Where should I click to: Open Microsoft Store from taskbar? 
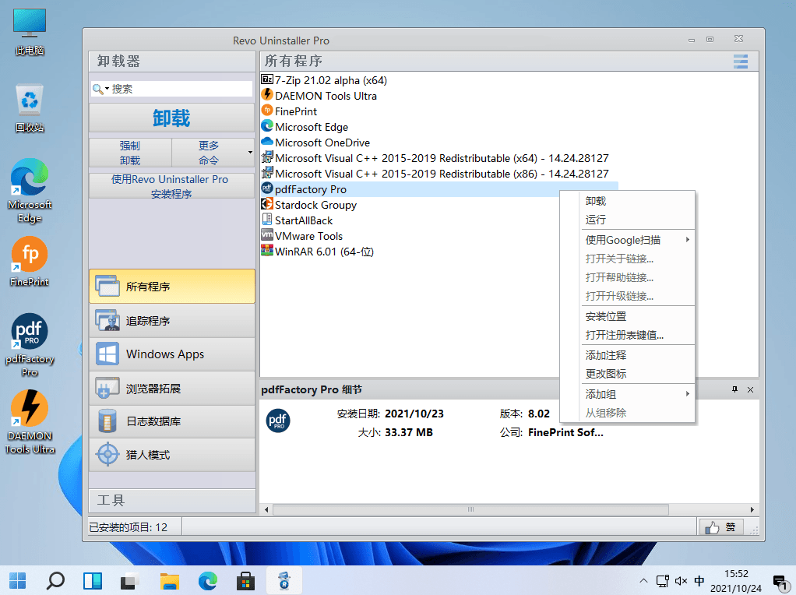tap(245, 580)
